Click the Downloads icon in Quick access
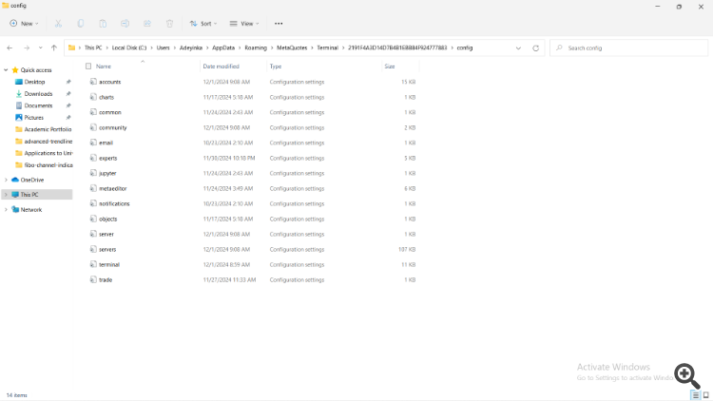The image size is (713, 401). (19, 94)
